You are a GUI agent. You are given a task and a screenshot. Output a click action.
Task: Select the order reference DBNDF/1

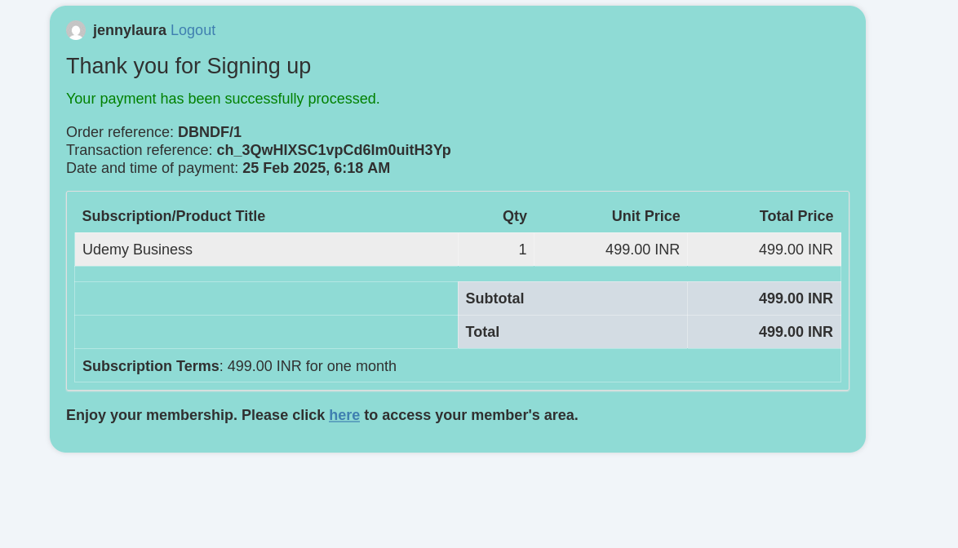click(210, 132)
